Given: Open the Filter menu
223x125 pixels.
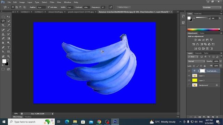Looking at the screenshot, I should [52, 2].
